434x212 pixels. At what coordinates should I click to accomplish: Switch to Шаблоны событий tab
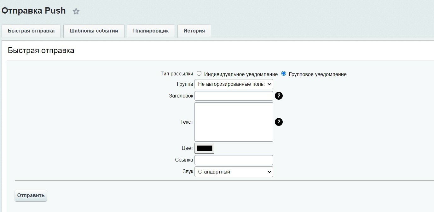coord(94,31)
